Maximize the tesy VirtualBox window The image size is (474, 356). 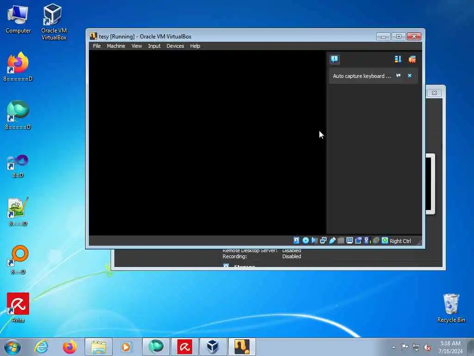pos(399,37)
